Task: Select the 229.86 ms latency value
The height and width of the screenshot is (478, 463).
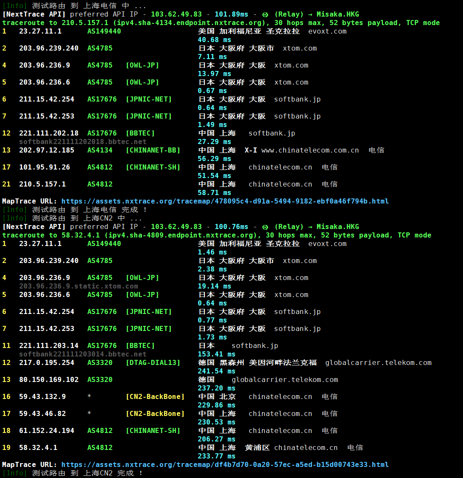Action: pyautogui.click(x=216, y=405)
